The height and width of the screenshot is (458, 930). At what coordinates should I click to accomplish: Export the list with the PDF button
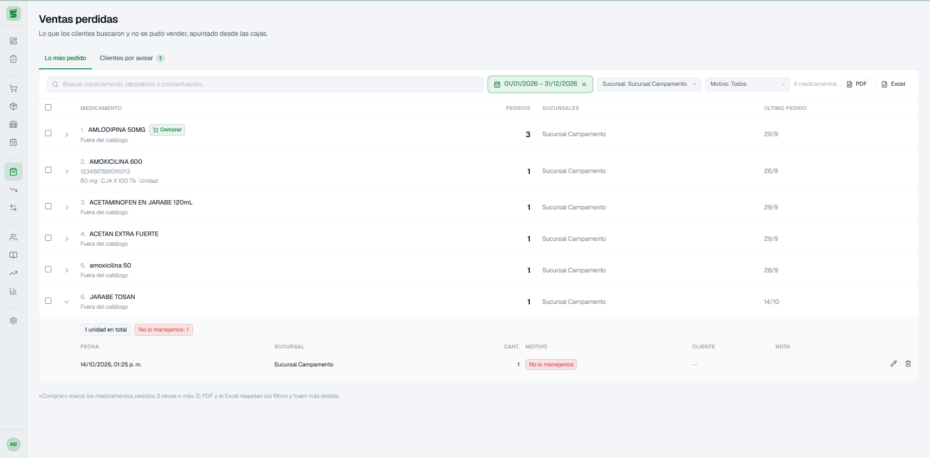pyautogui.click(x=856, y=84)
